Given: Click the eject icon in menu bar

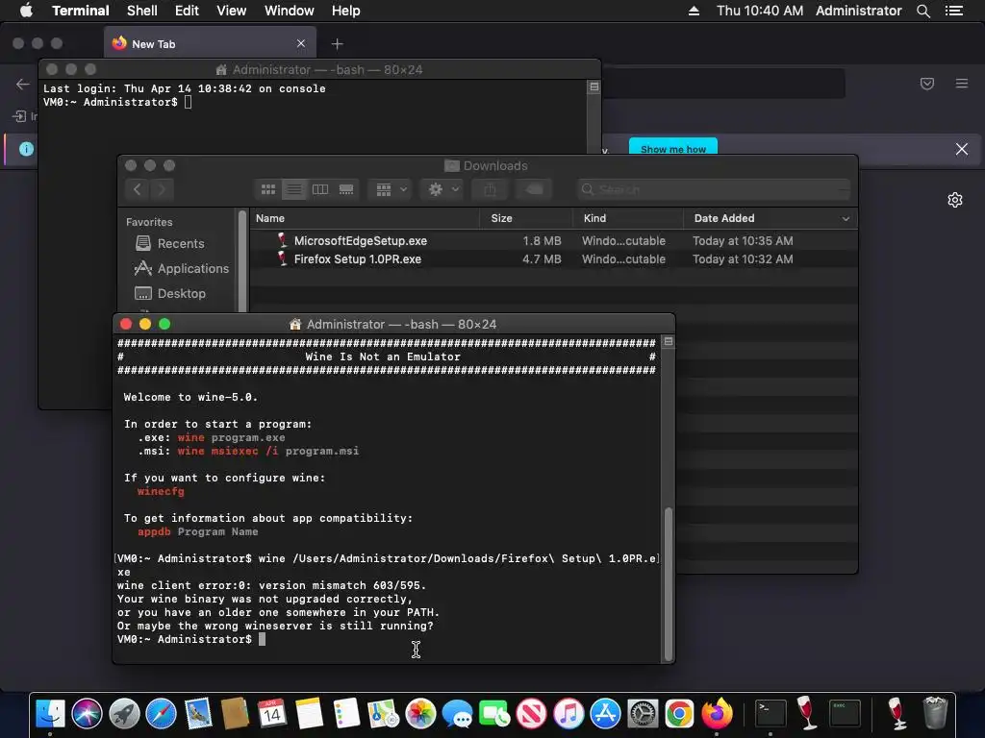Looking at the screenshot, I should point(694,11).
